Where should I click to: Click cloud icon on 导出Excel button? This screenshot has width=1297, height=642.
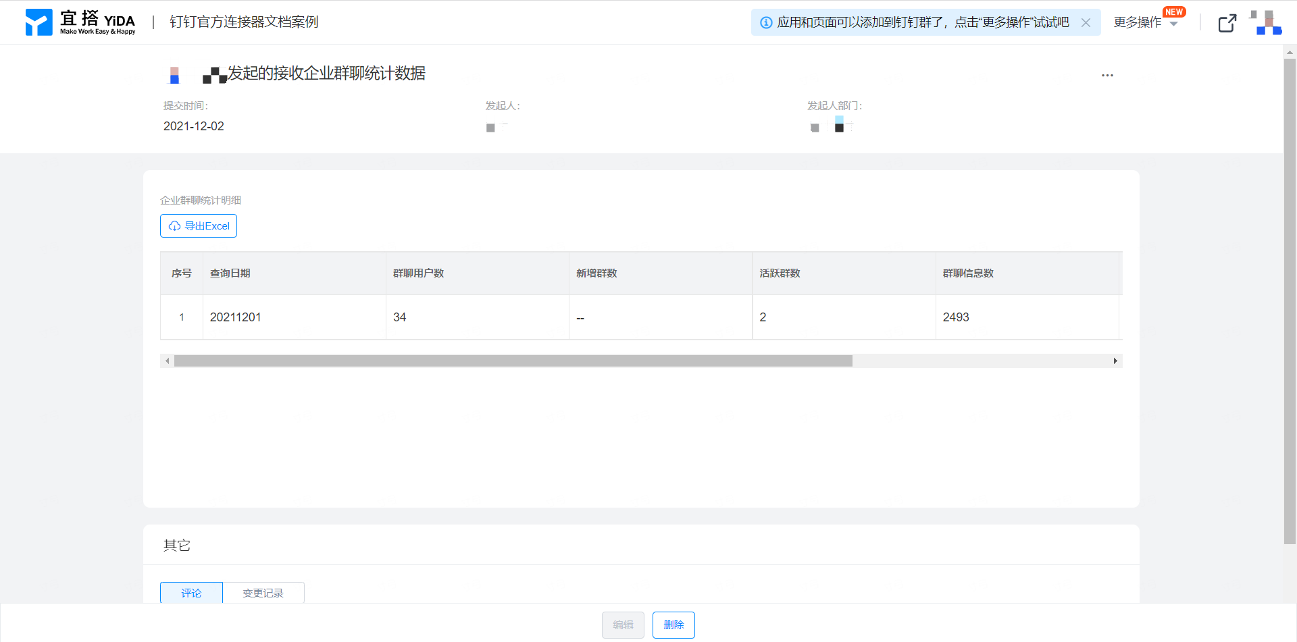174,226
